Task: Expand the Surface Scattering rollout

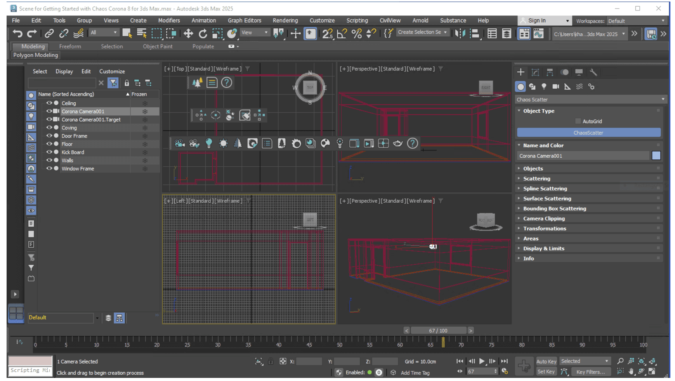Action: [x=589, y=198]
